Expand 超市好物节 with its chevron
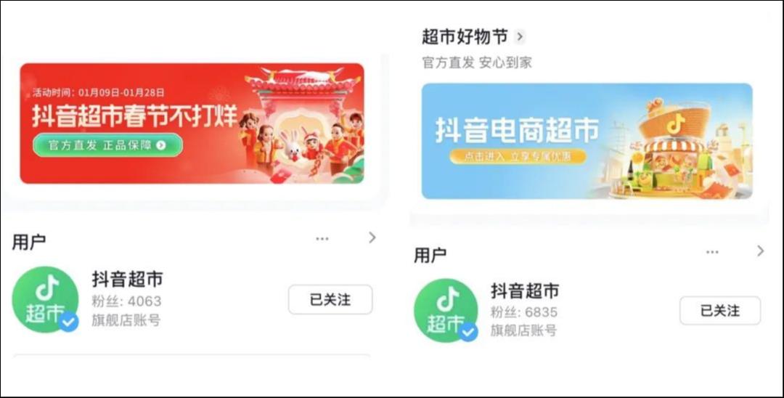Image resolution: width=784 pixels, height=398 pixels. [x=520, y=36]
